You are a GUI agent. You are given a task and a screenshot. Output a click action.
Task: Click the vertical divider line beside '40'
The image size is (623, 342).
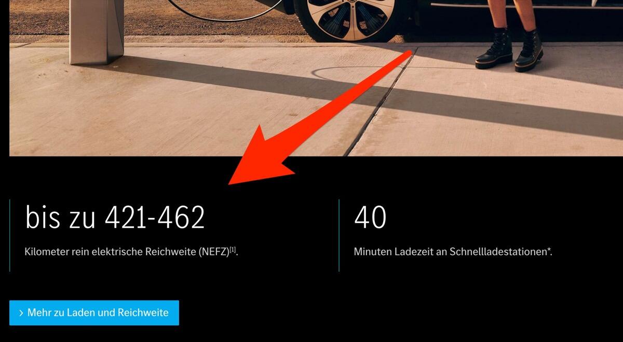(x=339, y=235)
